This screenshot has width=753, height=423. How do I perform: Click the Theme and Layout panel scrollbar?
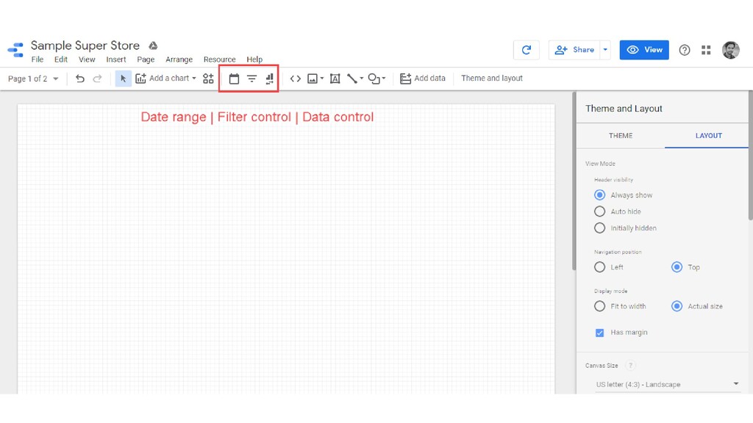tap(751, 156)
